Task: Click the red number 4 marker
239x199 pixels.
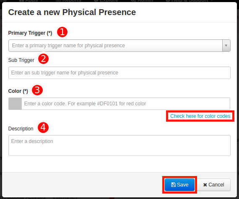Action: click(43, 128)
